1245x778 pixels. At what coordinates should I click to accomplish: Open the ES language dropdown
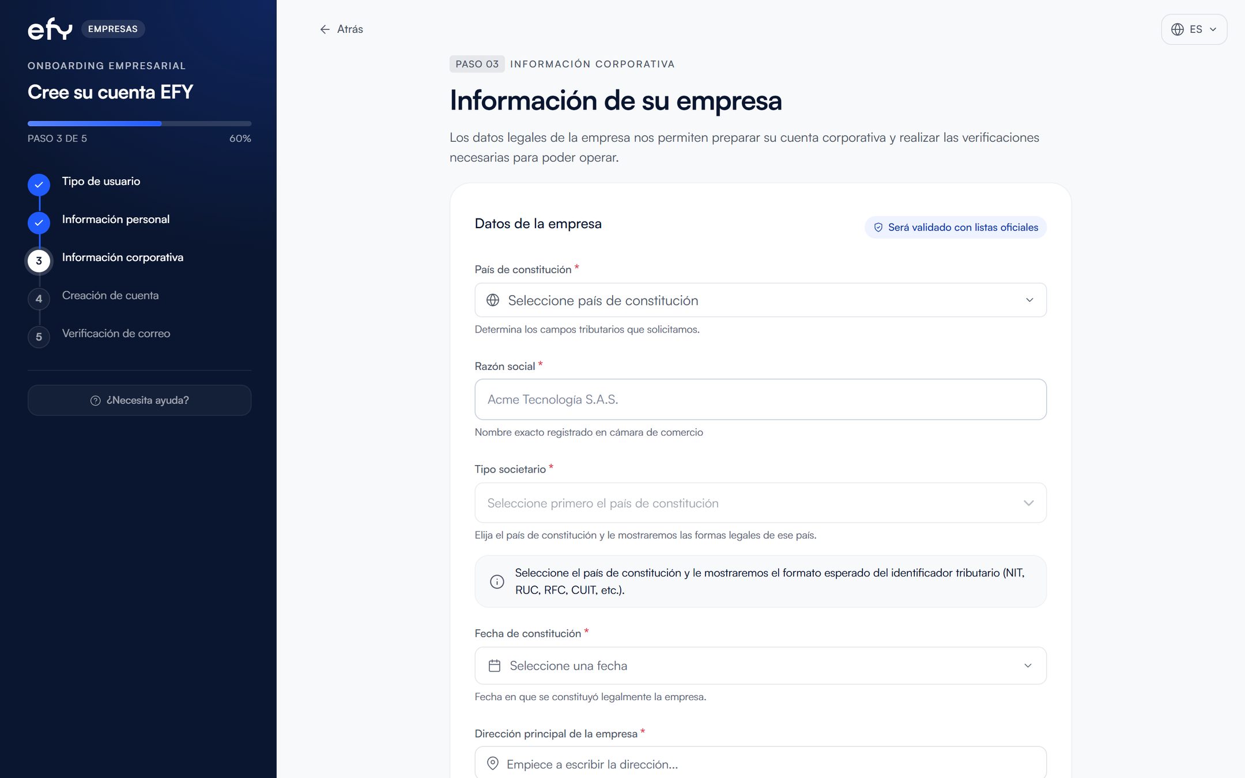tap(1194, 29)
